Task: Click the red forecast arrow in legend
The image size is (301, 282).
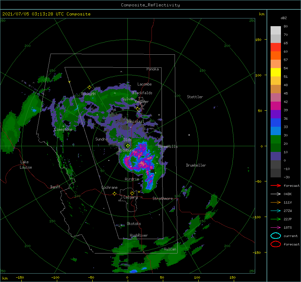Action: tap(276, 185)
